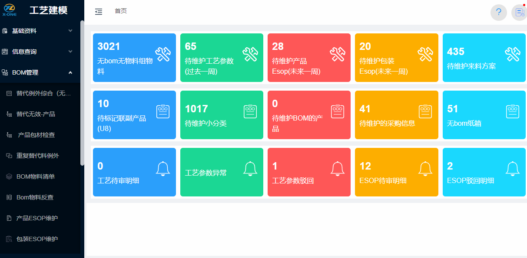Click the bell icon on 工艺待审明细 card
This screenshot has height=258, width=527.
pos(162,169)
